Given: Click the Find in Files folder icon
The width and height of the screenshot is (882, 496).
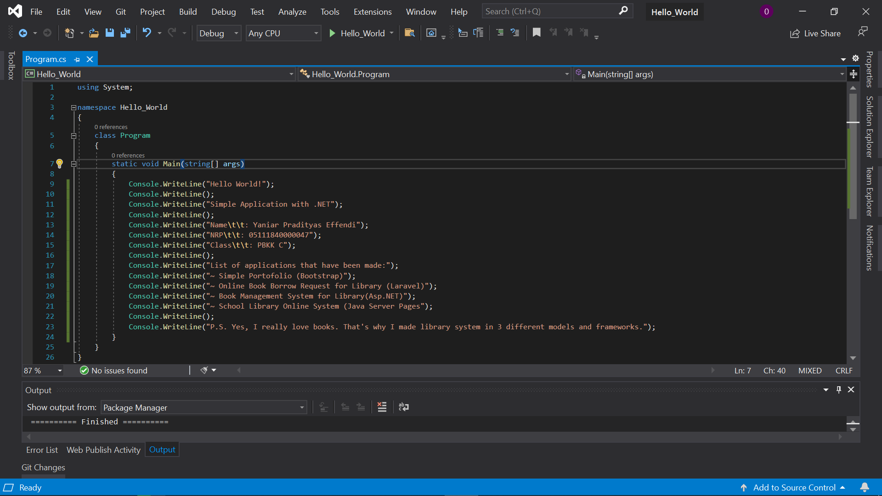Looking at the screenshot, I should click(x=409, y=33).
